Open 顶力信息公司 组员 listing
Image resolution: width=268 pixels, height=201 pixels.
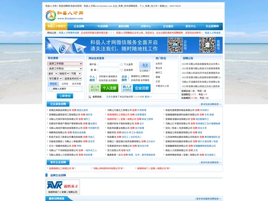pyautogui.click(x=119, y=150)
